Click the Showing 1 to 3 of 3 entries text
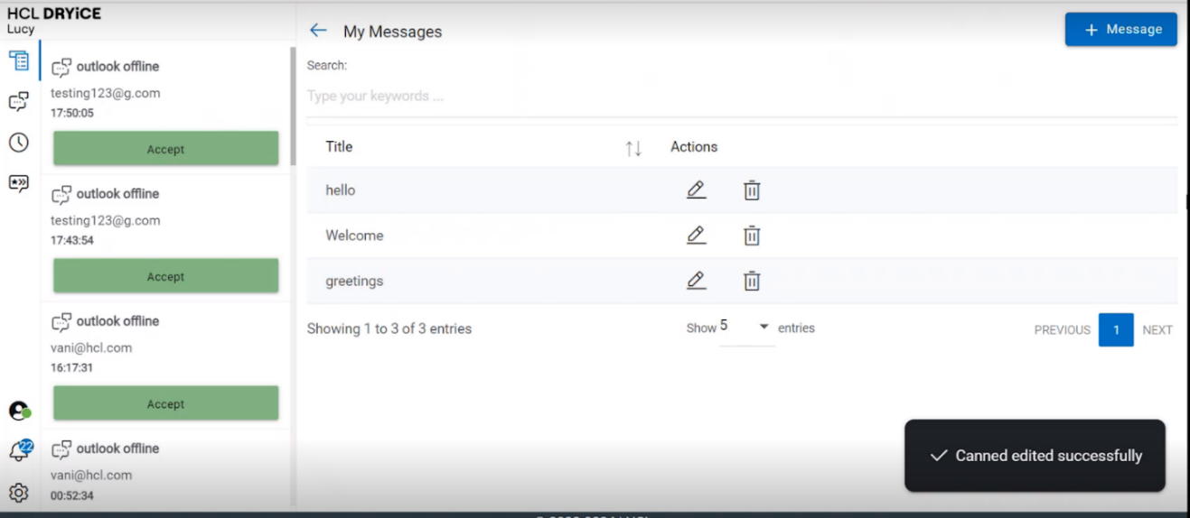 point(389,328)
